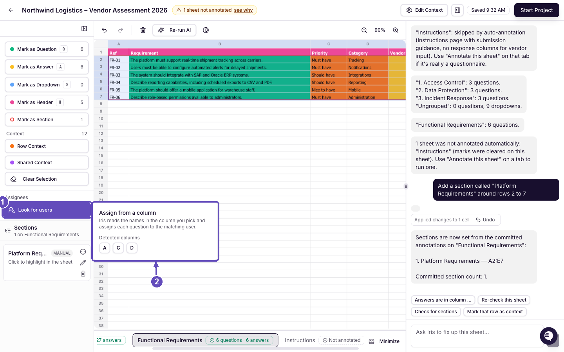The width and height of the screenshot is (564, 352).
Task: Select Mark as Dropdown
Action: click(47, 85)
